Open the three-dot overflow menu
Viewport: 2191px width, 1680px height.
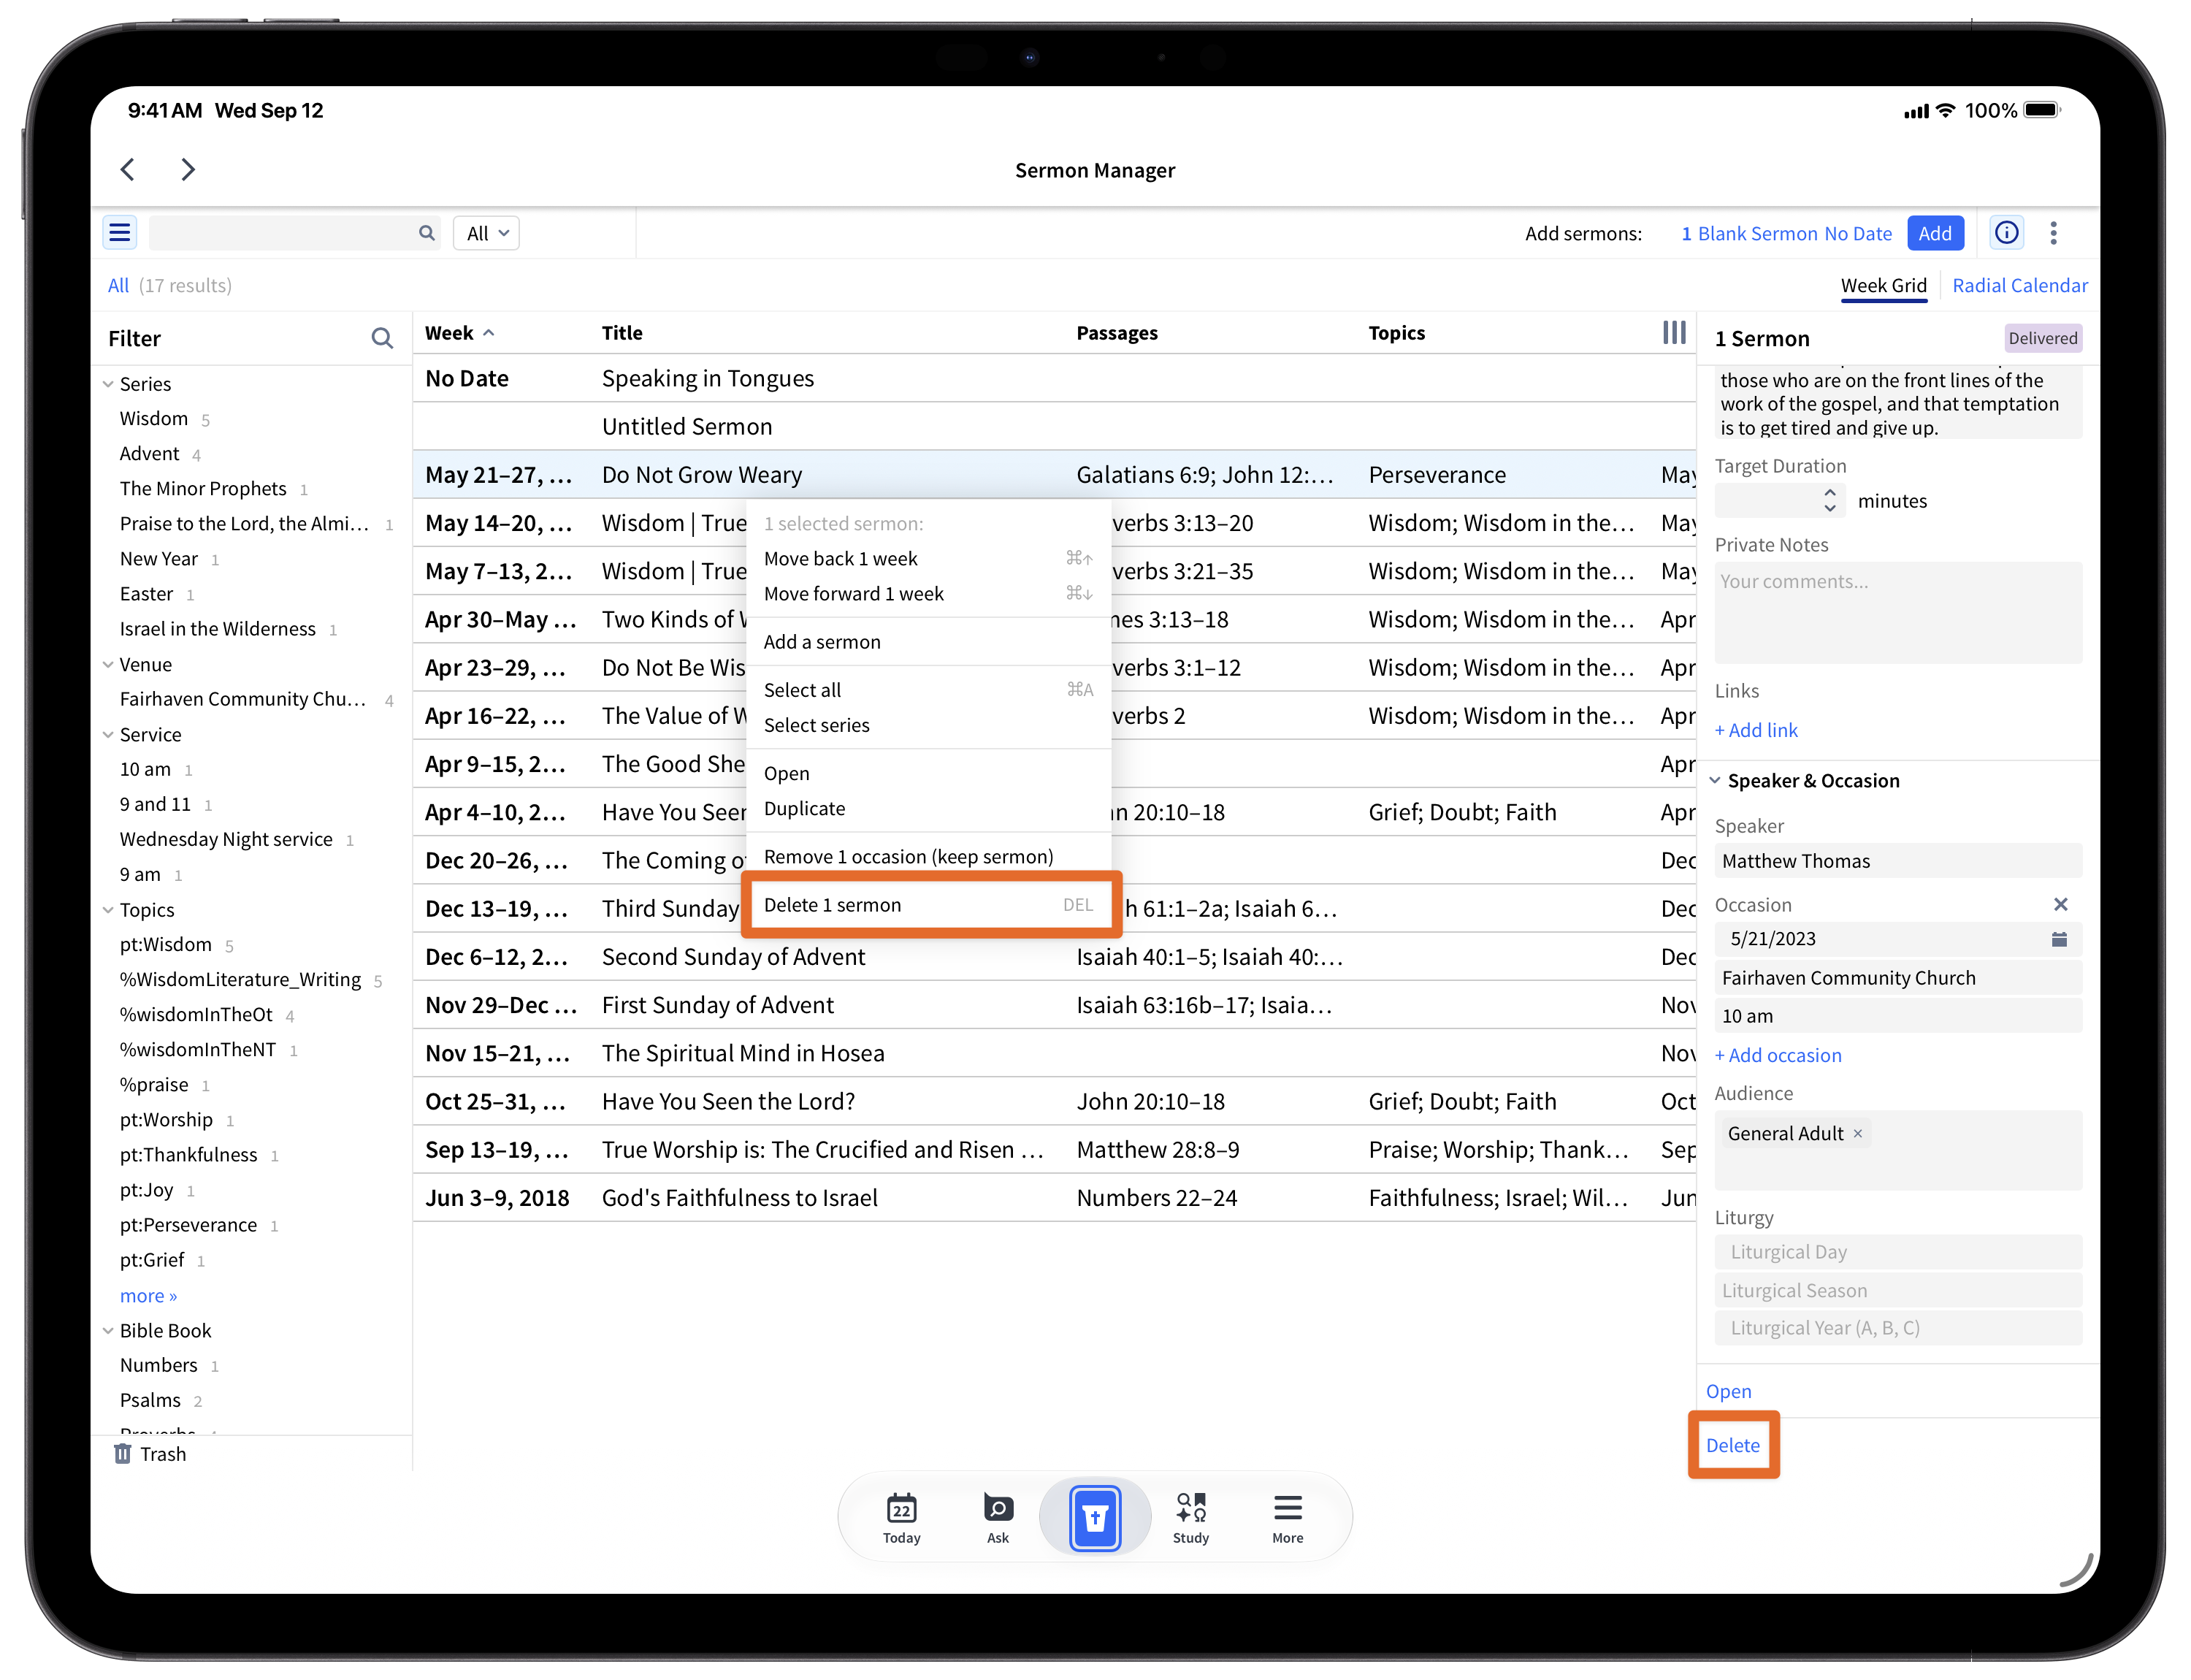[x=2054, y=233]
